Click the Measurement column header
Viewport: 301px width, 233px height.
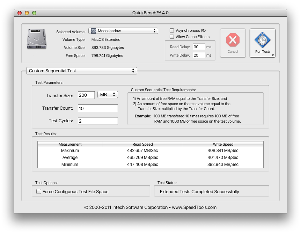70,144
